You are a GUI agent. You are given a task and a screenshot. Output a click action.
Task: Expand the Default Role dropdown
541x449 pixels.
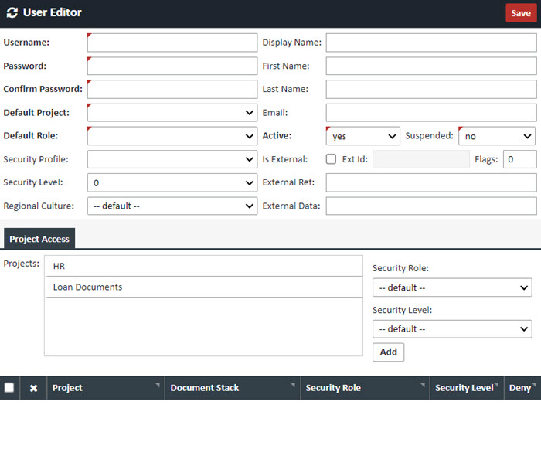pos(172,136)
